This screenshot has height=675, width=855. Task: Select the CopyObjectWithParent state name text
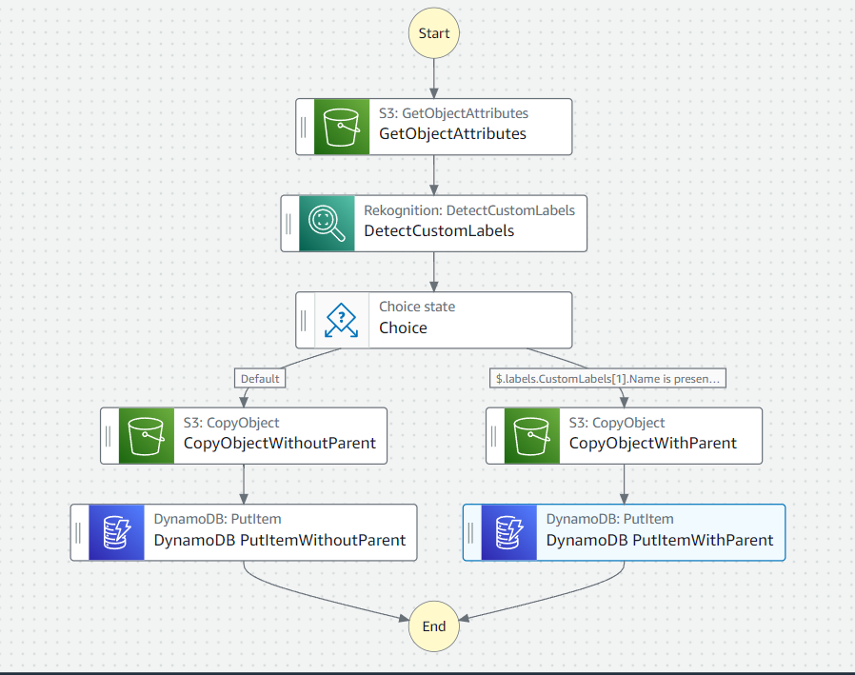(653, 443)
